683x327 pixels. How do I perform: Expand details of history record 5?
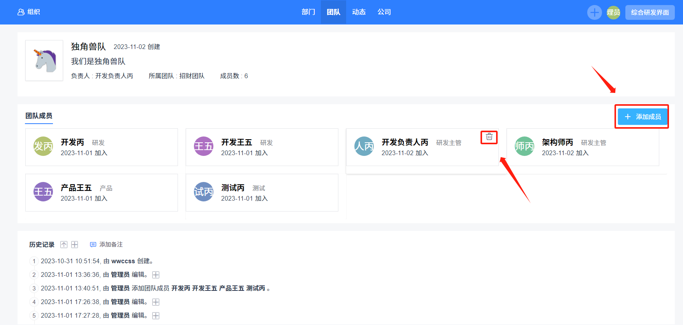pyautogui.click(x=156, y=316)
